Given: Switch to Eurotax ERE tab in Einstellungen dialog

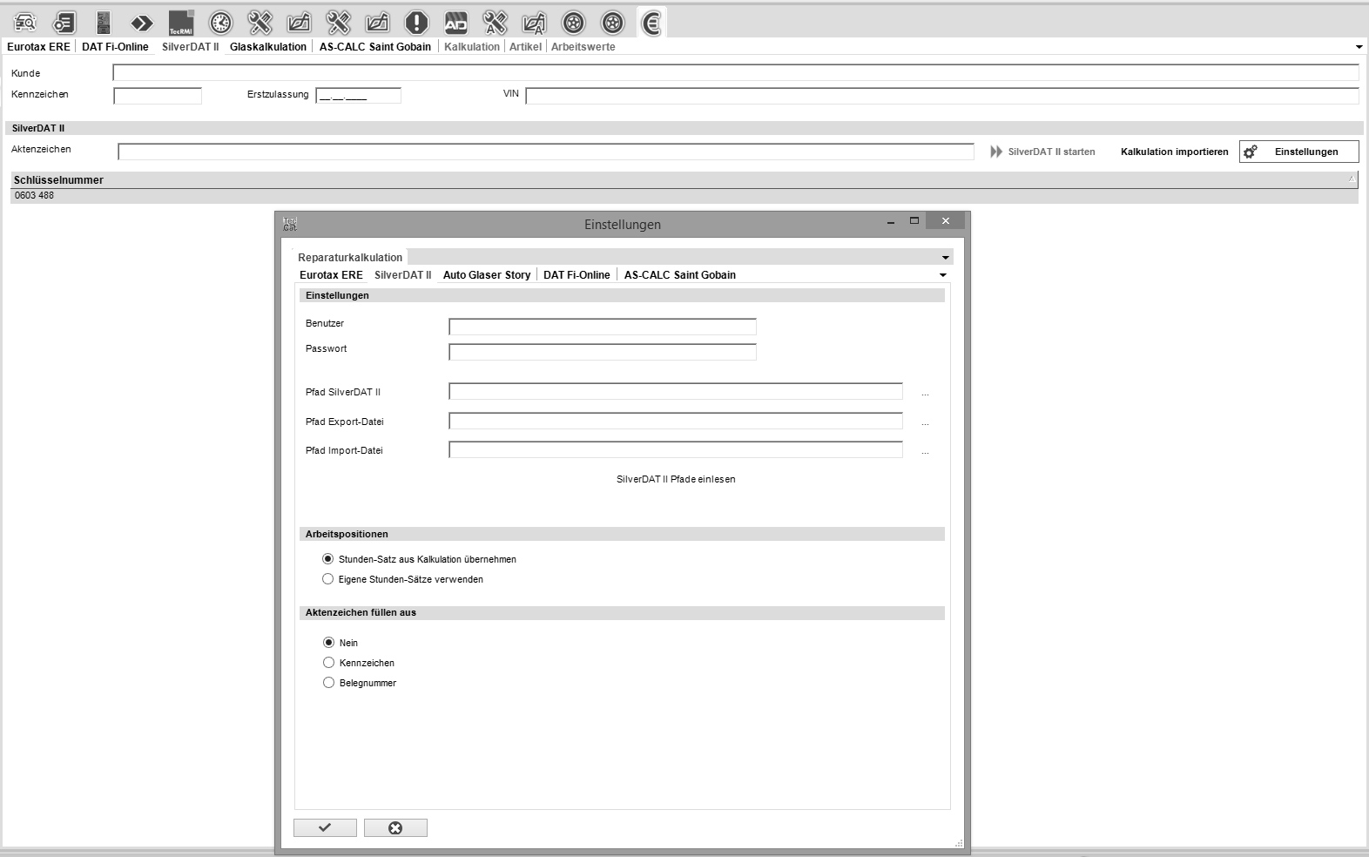Looking at the screenshot, I should tap(331, 275).
